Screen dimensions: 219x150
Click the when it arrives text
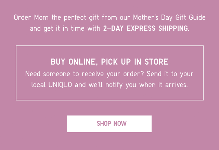point(164,85)
